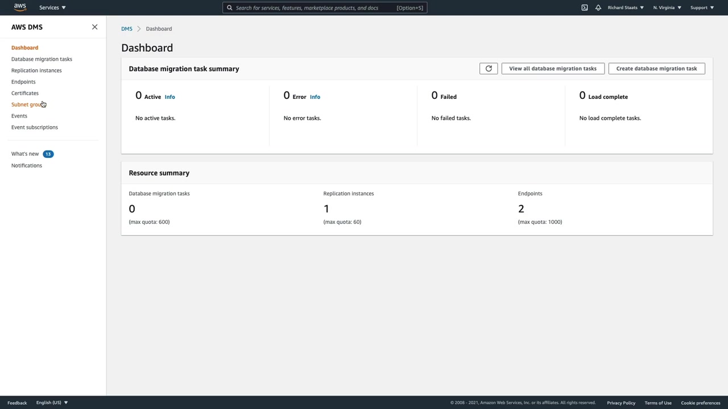Select Endpoints in the navigation
This screenshot has height=409, width=728.
[23, 82]
